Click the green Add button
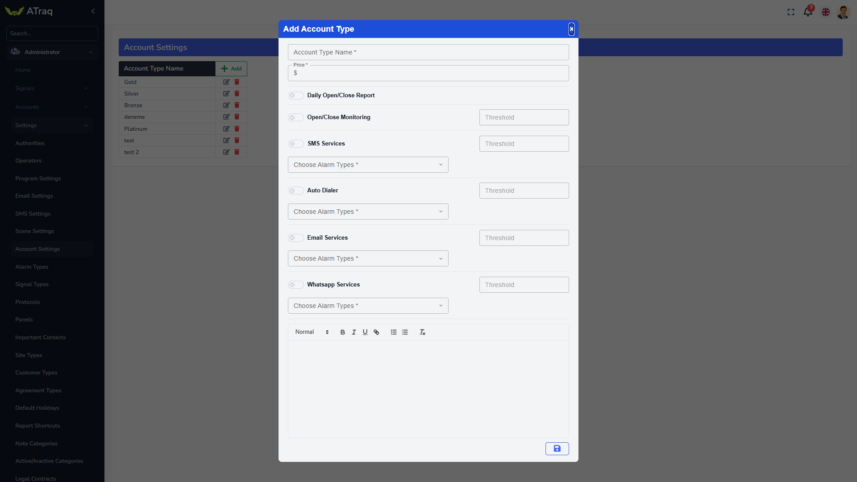This screenshot has width=857, height=482. [231, 69]
